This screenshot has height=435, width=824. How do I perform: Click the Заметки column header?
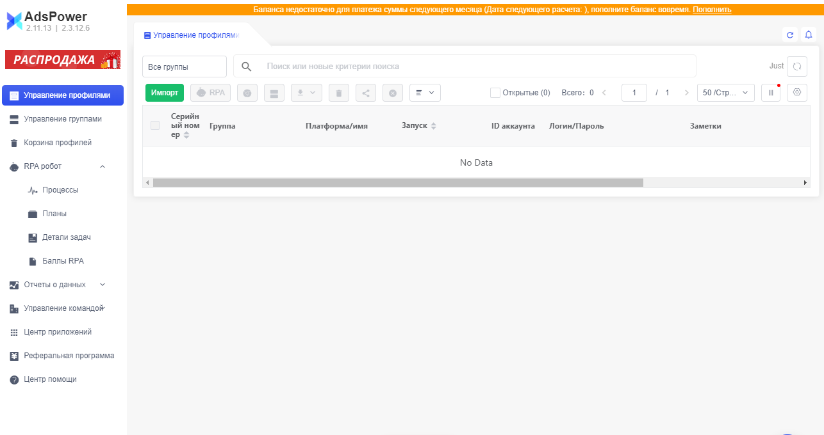705,126
